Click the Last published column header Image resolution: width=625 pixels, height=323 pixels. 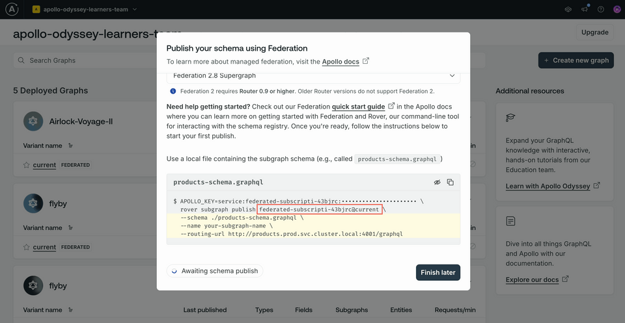(205, 310)
